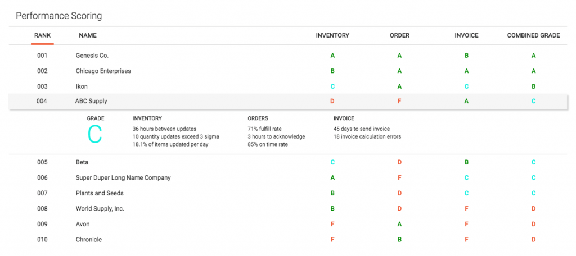The image size is (576, 256).
Task: Click Super Duper Long Name Company inventory A
Action: [x=332, y=177]
